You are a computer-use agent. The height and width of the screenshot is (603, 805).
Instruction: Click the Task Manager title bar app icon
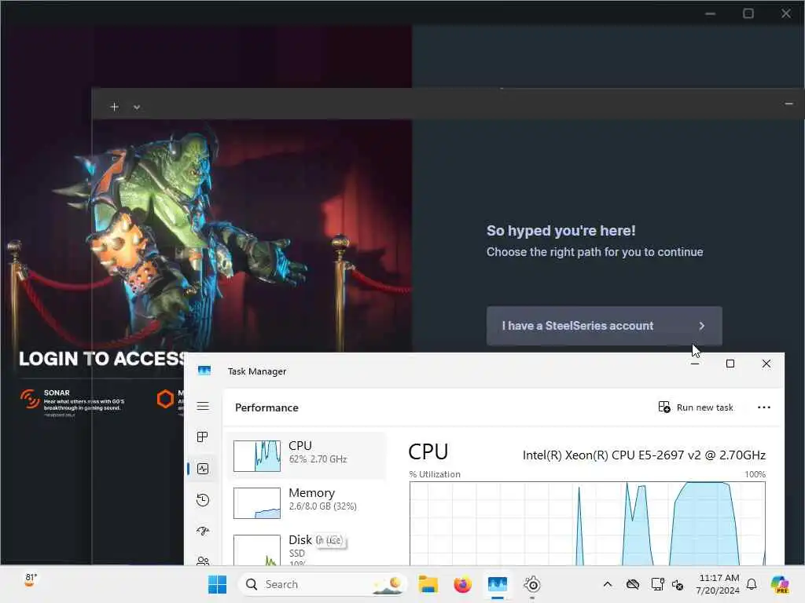[x=204, y=371]
